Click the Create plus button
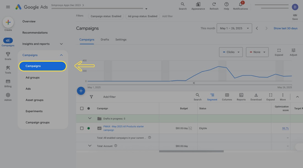Screen dimensions: 303x168 (8, 22)
